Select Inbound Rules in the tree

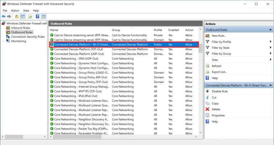[x=20, y=27]
